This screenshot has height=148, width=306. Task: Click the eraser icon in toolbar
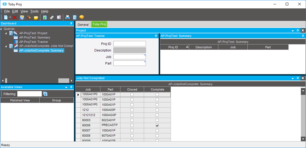pos(52,18)
